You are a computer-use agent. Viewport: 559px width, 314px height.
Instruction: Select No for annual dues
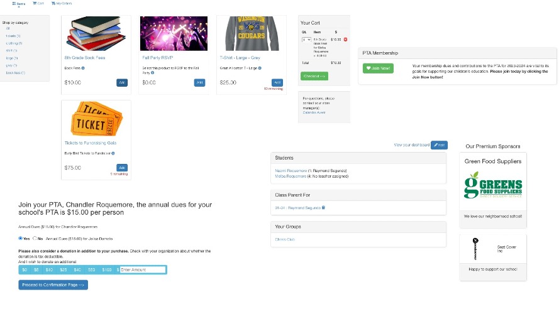[x=34, y=238]
